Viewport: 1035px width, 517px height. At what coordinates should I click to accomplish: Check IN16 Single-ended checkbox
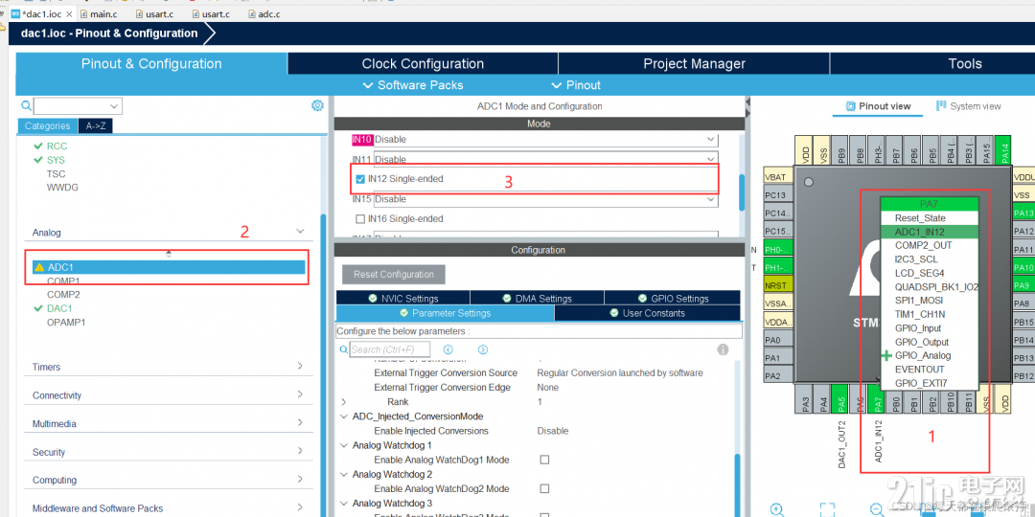pyautogui.click(x=360, y=219)
